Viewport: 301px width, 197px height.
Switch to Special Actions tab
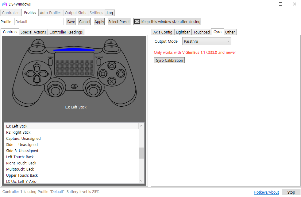[x=33, y=32]
